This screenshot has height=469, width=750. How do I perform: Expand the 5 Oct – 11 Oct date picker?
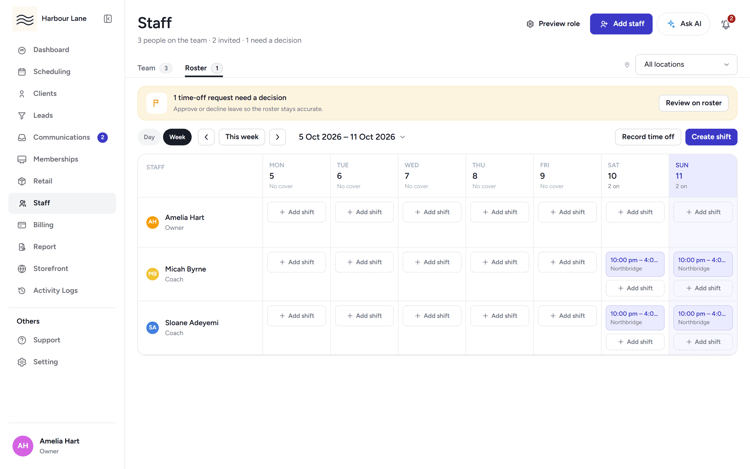[x=352, y=137]
